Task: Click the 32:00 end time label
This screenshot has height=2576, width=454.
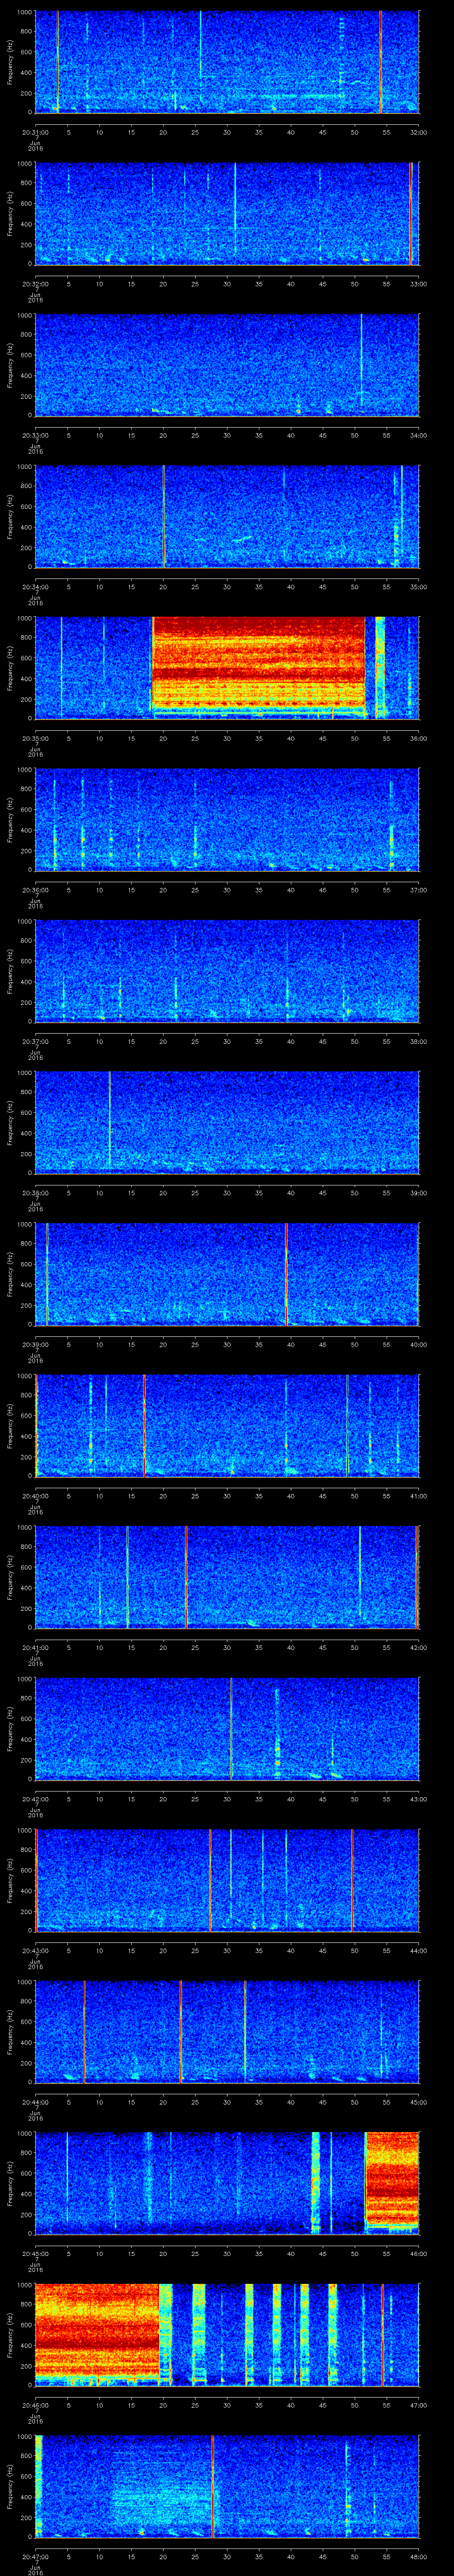Action: (x=418, y=132)
